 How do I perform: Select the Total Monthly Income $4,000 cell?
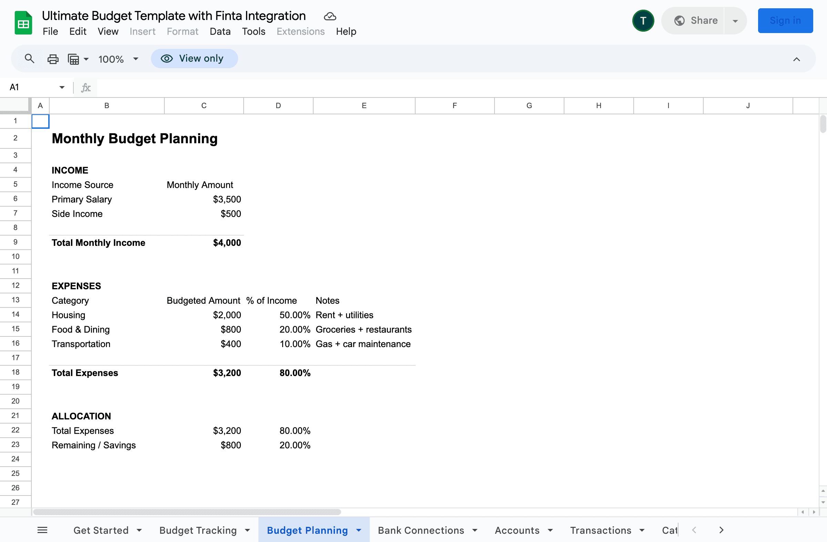(204, 243)
